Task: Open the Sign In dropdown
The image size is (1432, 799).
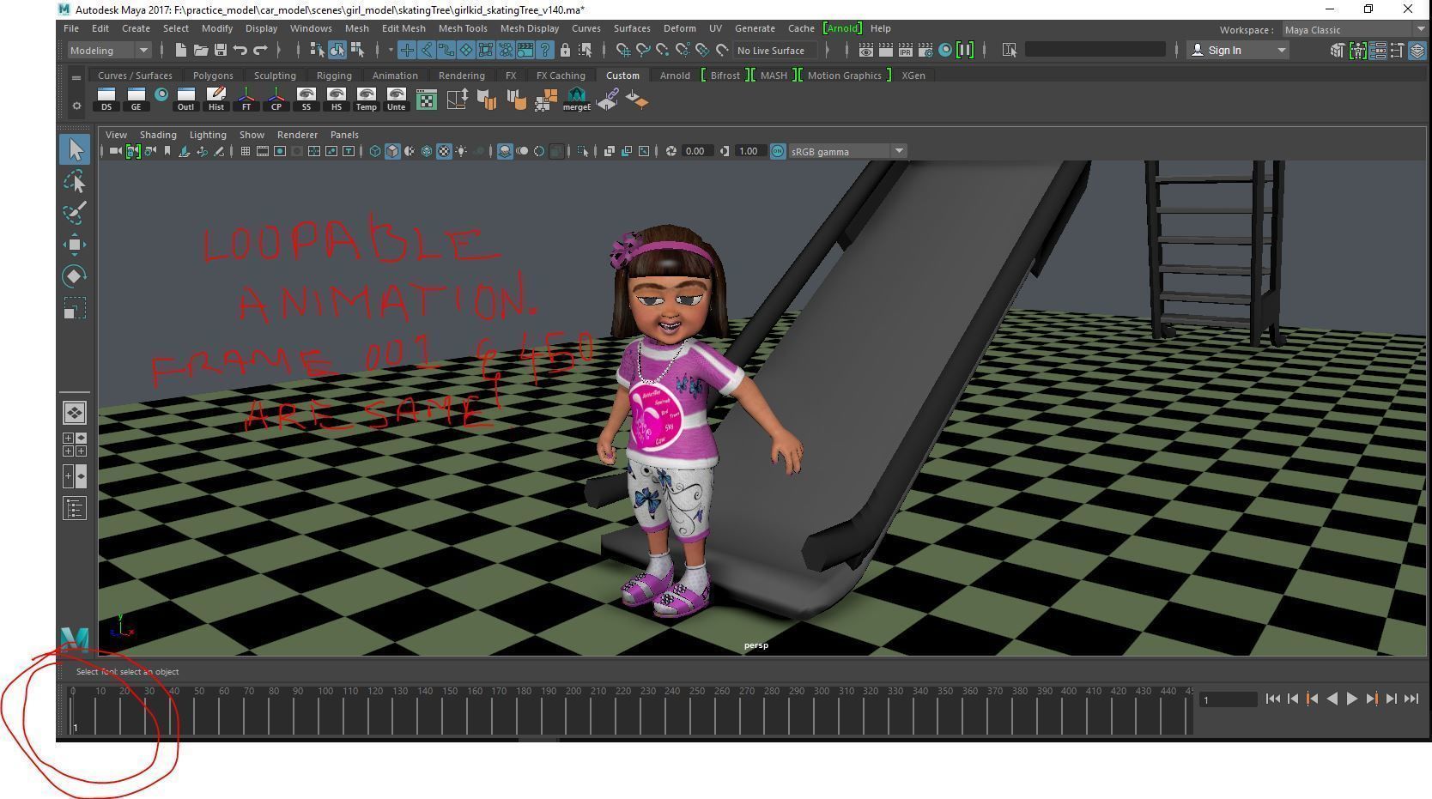Action: (x=1239, y=51)
